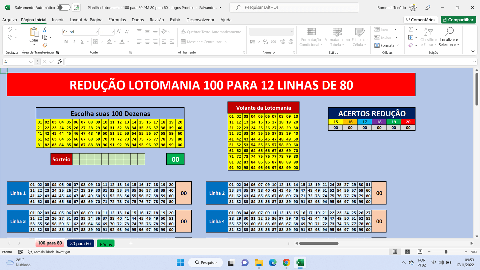Switch to Page Layout view icon
Viewport: 480px width, 270px height.
click(407, 252)
